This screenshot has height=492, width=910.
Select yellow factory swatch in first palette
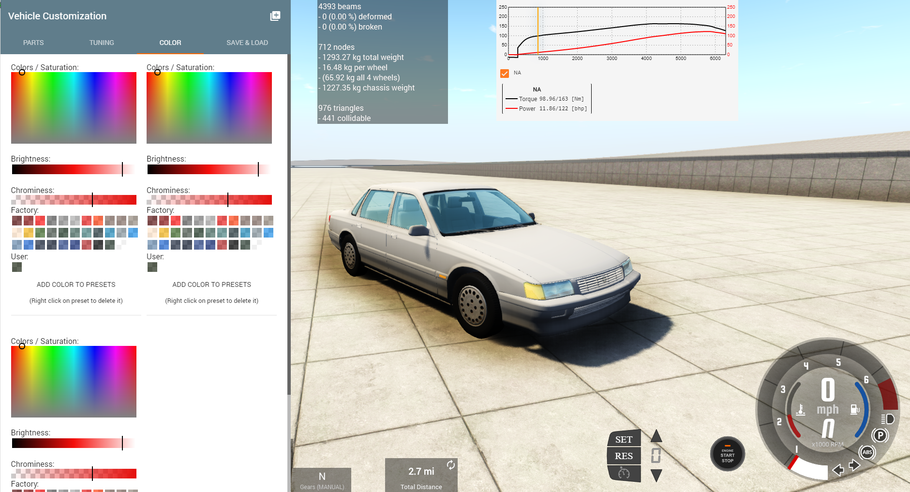click(x=29, y=233)
